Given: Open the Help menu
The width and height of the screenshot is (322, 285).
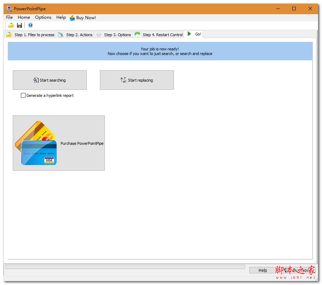Looking at the screenshot, I should (x=61, y=17).
